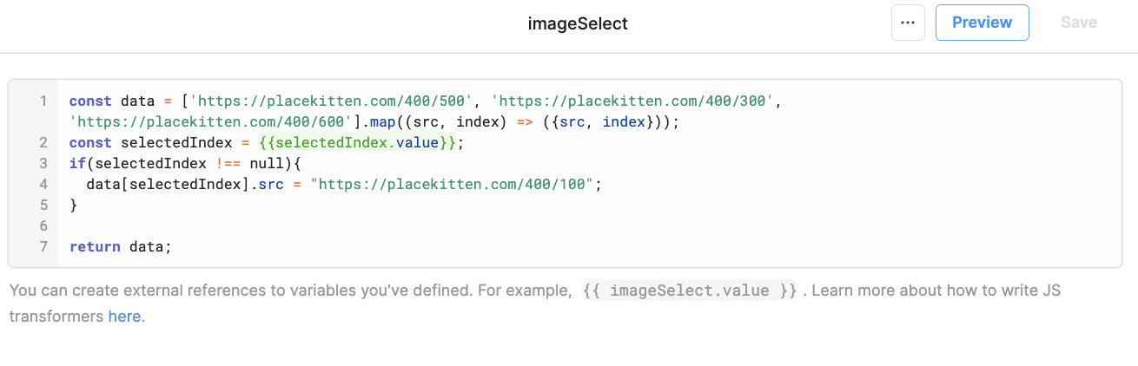This screenshot has height=366, width=1138.
Task: Open the 'here' link about JS transformers
Action: click(x=124, y=317)
